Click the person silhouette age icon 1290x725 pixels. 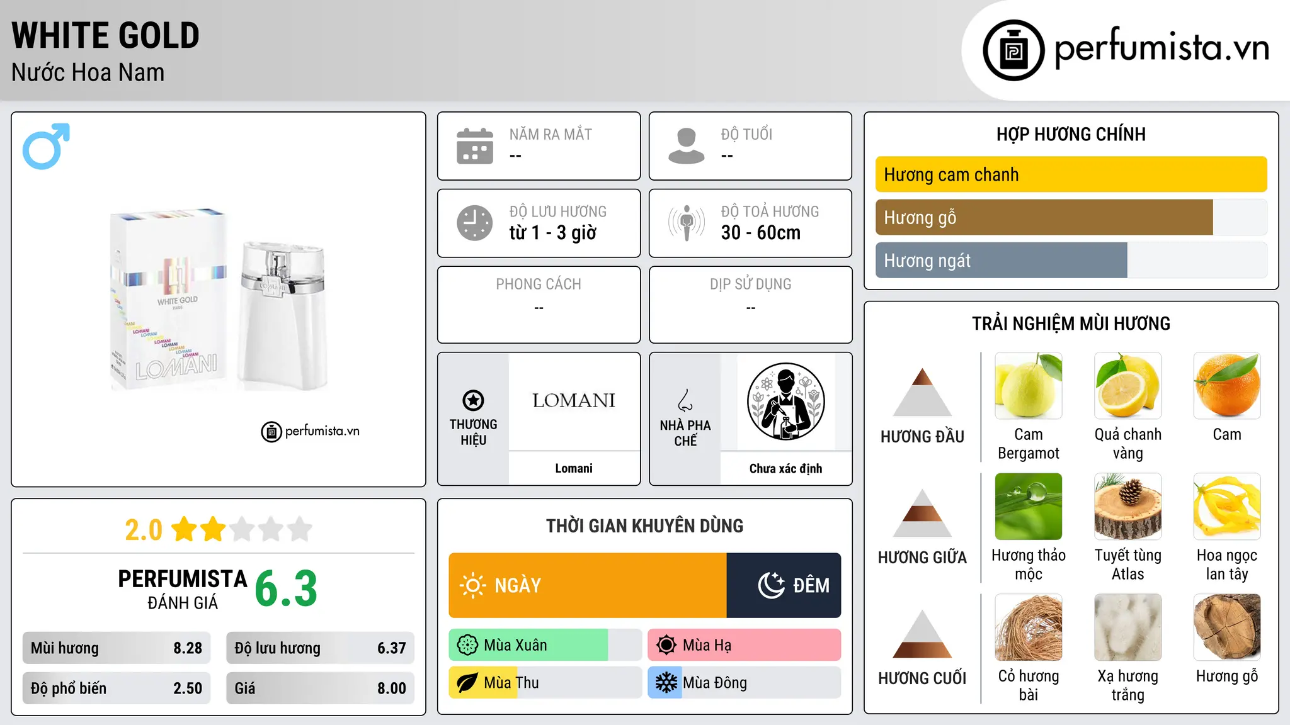pos(687,146)
